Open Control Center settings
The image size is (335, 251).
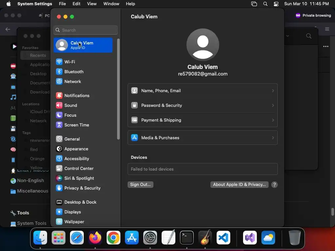tap(83, 169)
